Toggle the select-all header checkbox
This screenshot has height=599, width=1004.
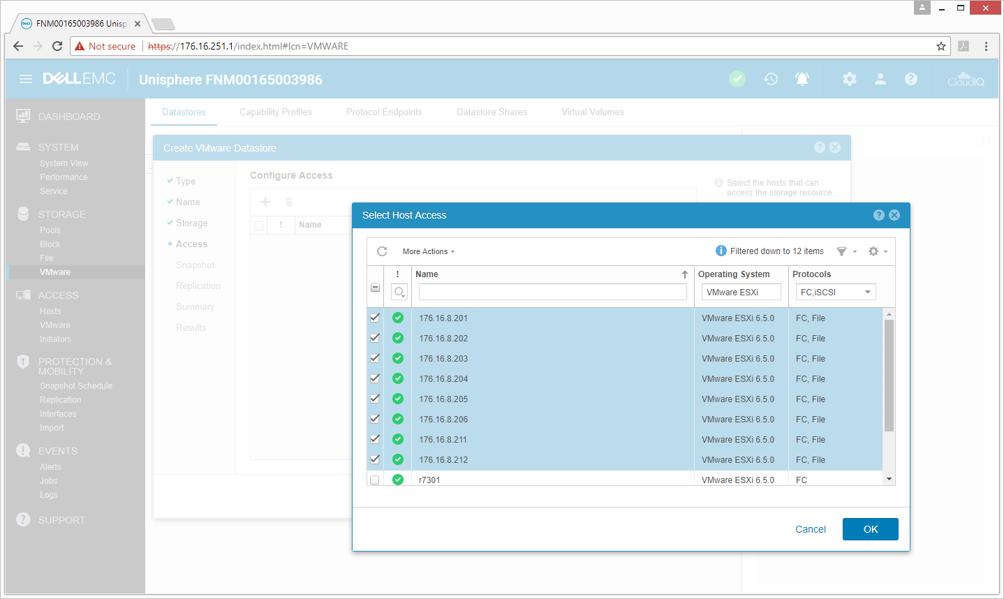point(375,288)
